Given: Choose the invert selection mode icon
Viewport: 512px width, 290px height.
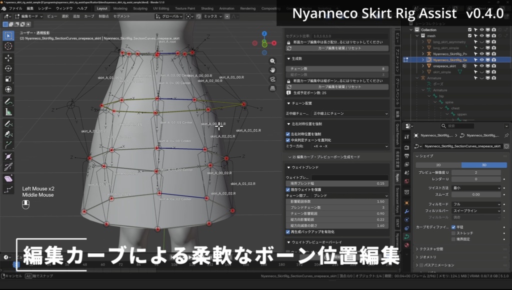Looking at the screenshot, I should (23, 24).
